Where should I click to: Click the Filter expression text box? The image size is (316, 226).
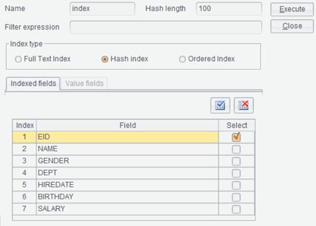tap(166, 27)
